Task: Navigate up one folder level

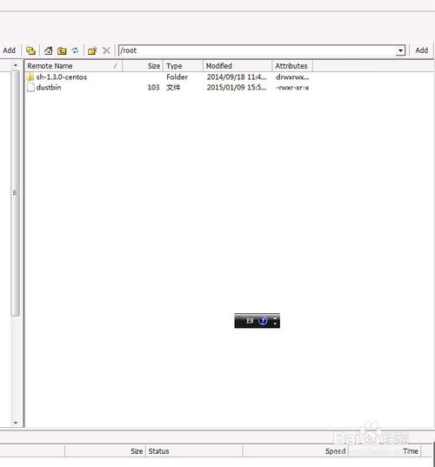Action: (62, 50)
